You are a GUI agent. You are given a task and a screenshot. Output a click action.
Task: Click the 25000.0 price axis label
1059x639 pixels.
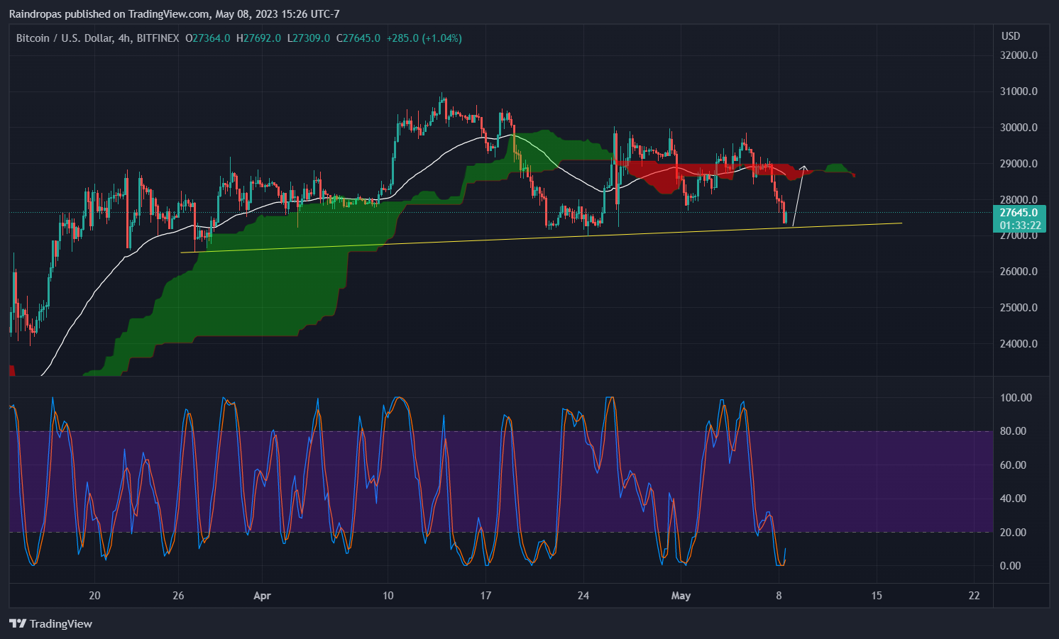[1019, 308]
